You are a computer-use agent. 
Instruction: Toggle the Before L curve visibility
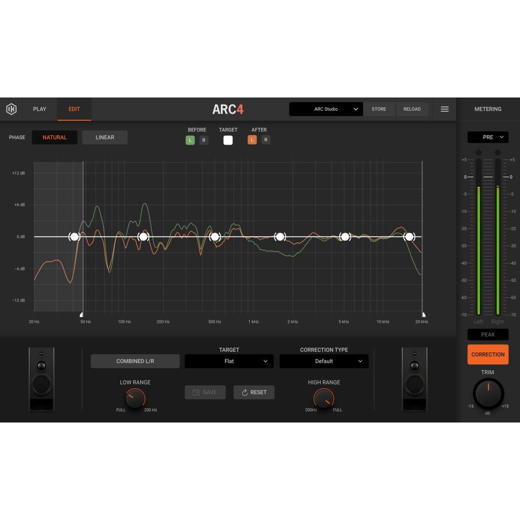coord(190,140)
